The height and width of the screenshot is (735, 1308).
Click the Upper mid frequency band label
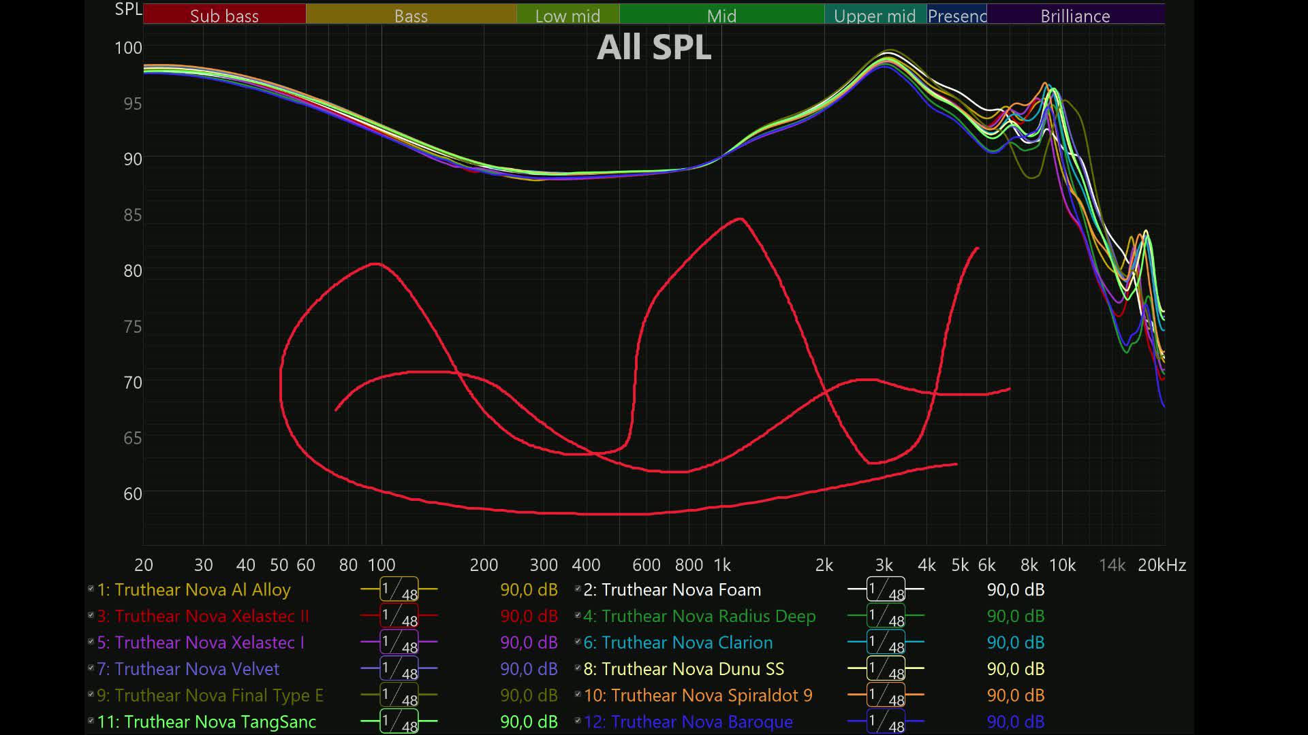[x=875, y=15]
